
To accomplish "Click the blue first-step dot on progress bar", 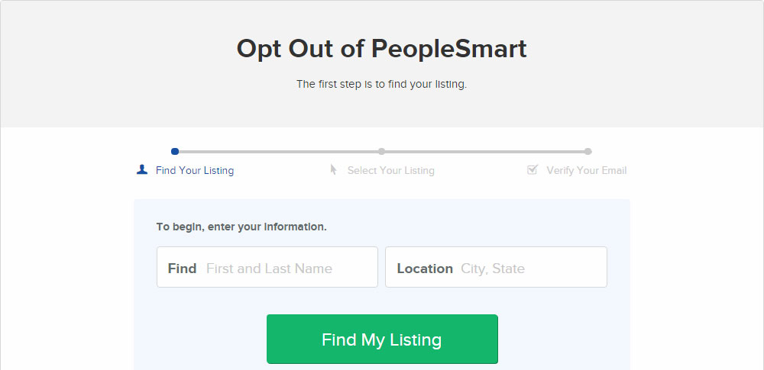I will [x=175, y=151].
